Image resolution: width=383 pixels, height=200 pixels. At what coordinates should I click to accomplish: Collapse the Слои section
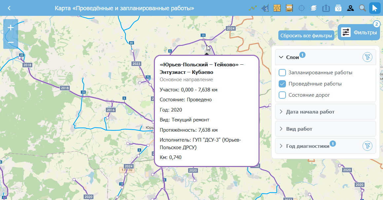pos(281,57)
